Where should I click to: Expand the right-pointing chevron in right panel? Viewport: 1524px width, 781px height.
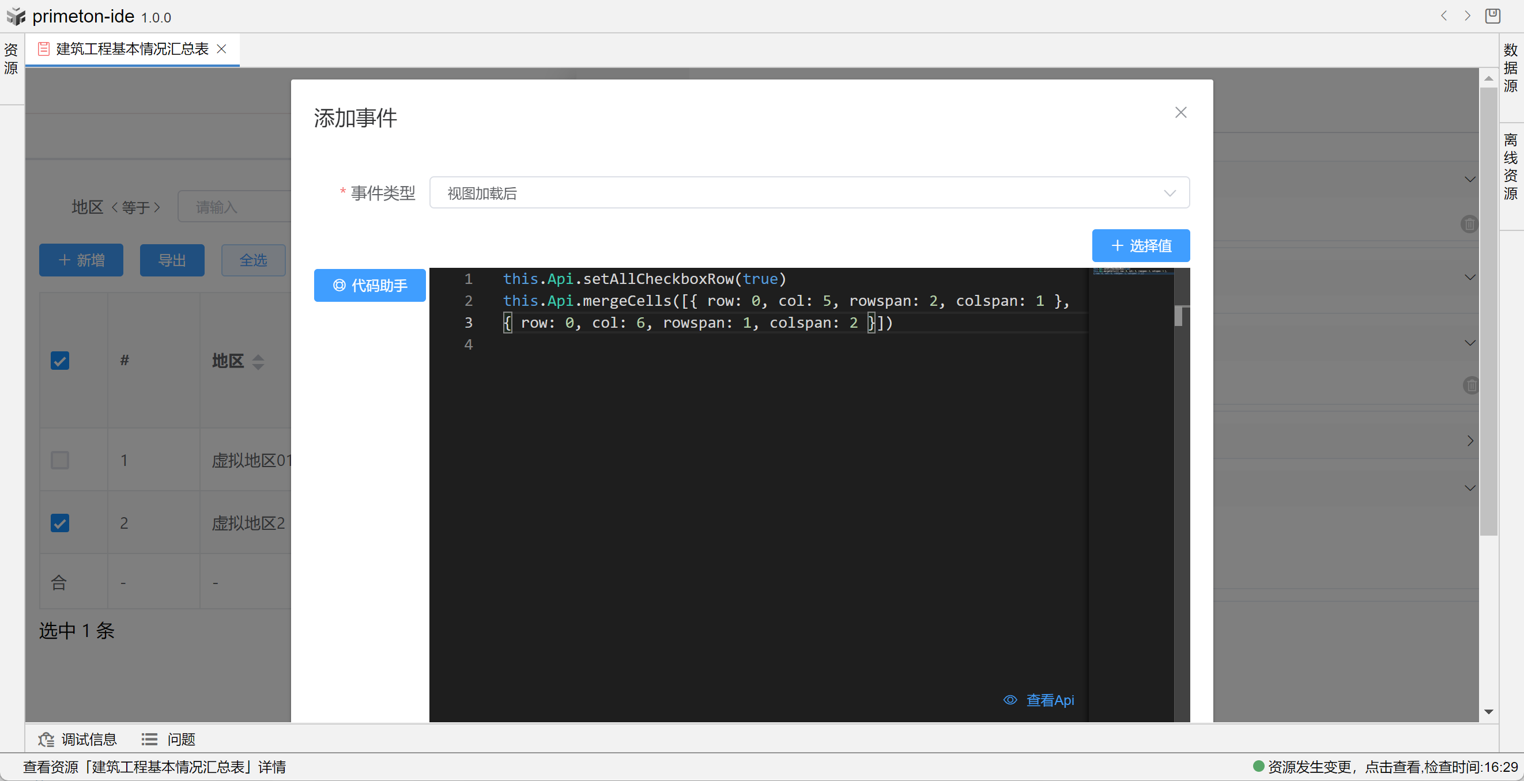click(x=1470, y=441)
